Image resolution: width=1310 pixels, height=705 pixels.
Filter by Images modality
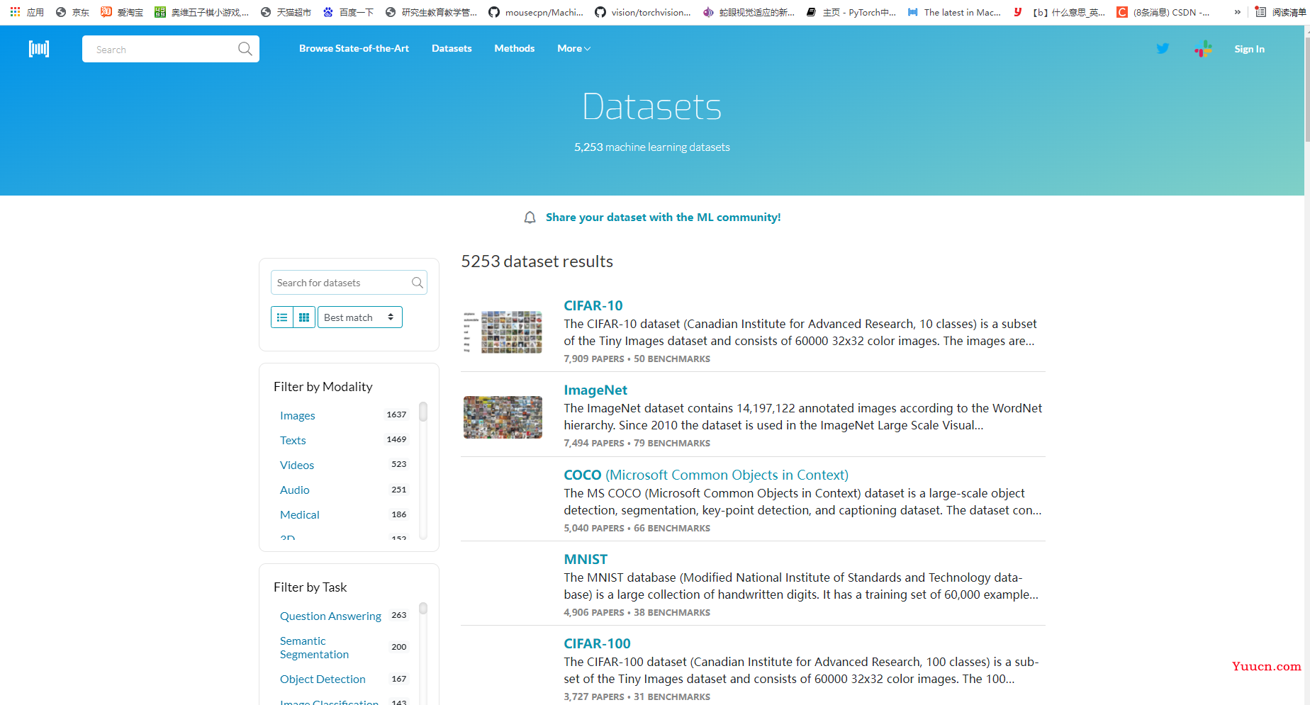coord(298,415)
